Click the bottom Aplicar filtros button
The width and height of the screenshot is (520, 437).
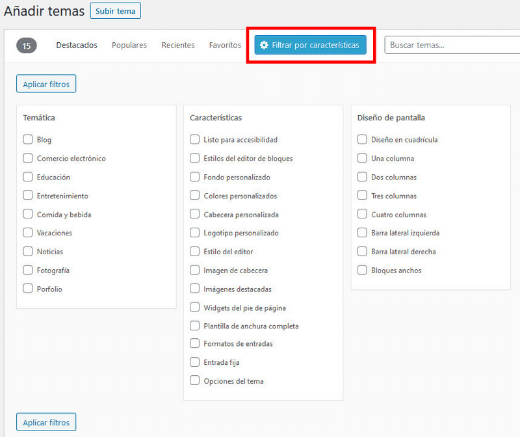pyautogui.click(x=45, y=421)
